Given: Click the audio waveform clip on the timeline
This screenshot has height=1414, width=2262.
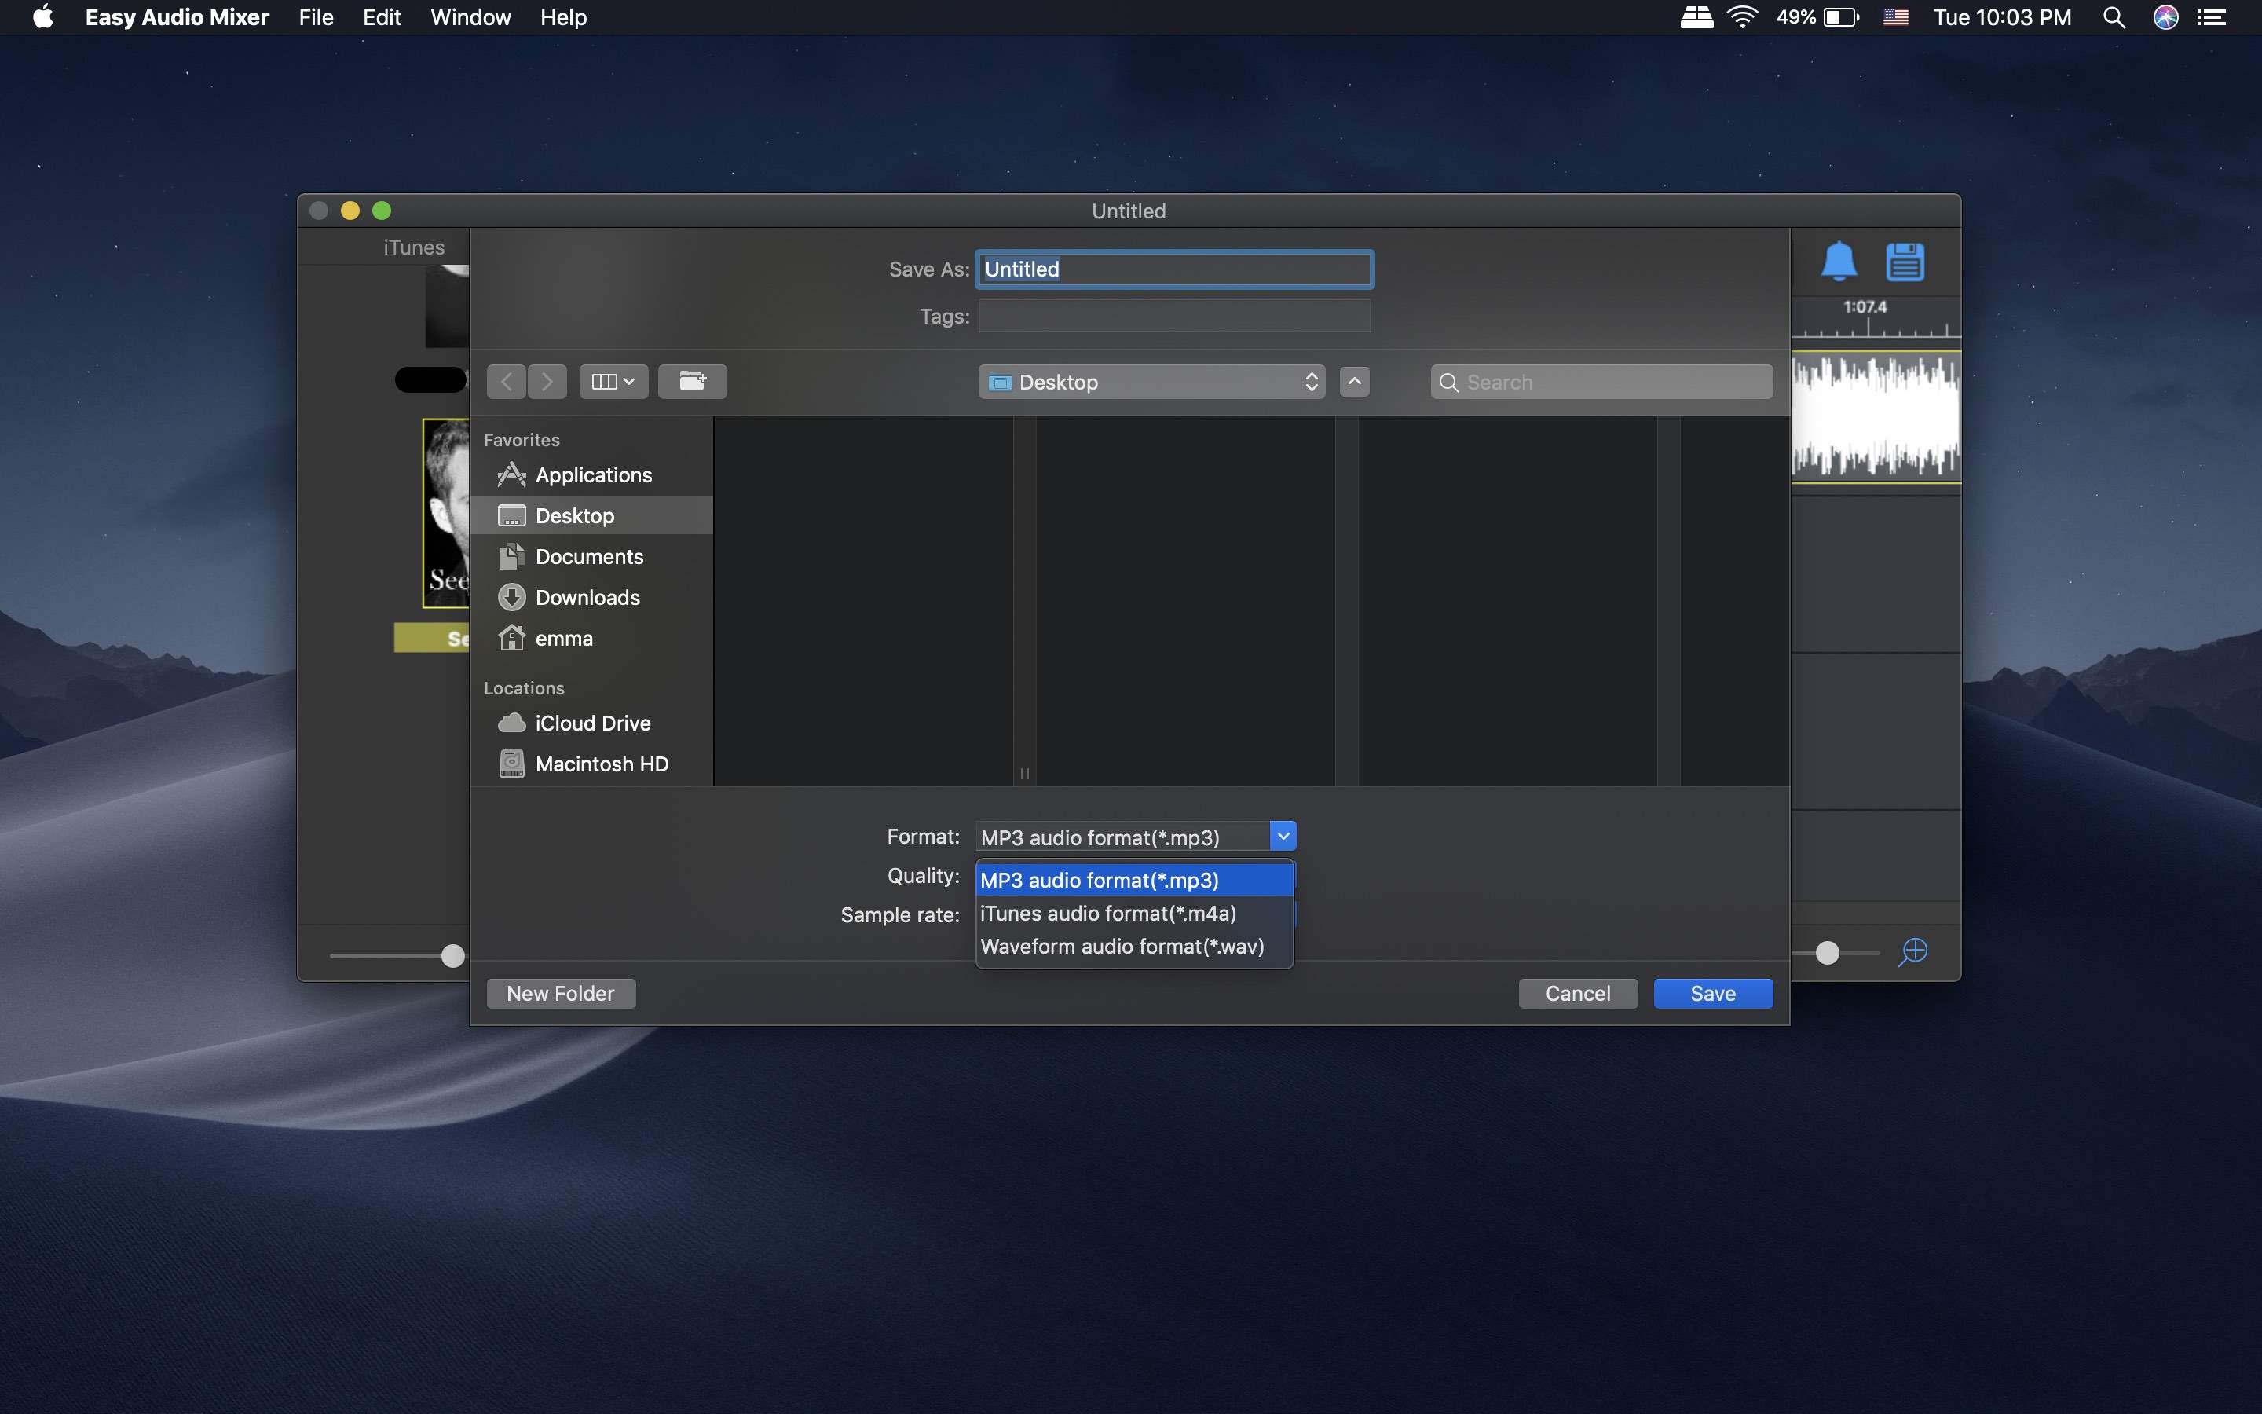Looking at the screenshot, I should (x=1875, y=417).
